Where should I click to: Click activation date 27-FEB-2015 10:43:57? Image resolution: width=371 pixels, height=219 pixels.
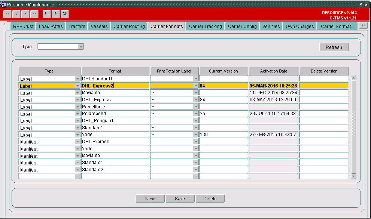274,135
